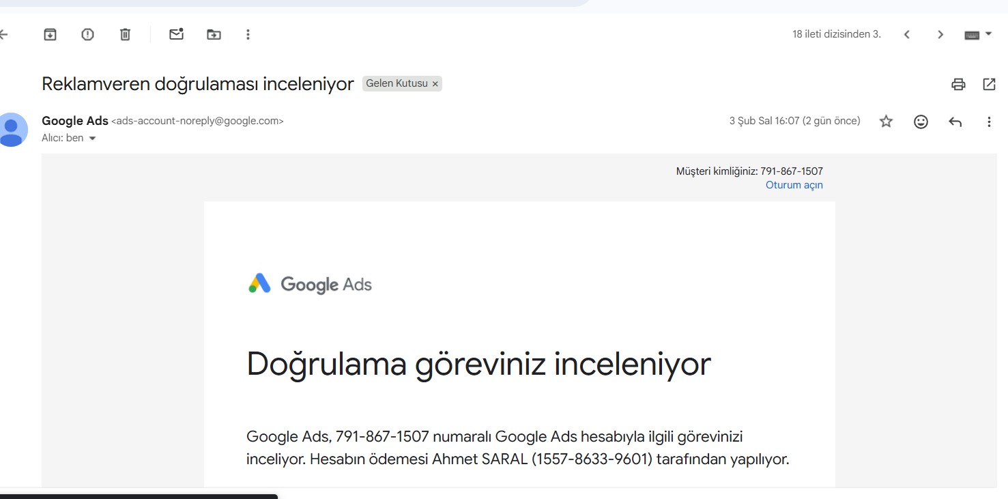Screen dimensions: 1008x499
Task: Open the message's three-dot menu beside Reply
Action: [989, 122]
